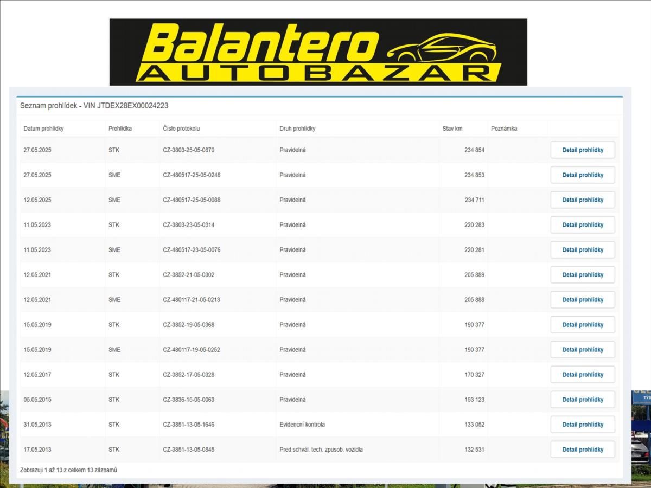Select protocol number CZ-480517-23-05-0076
The height and width of the screenshot is (488, 651).
click(x=192, y=249)
